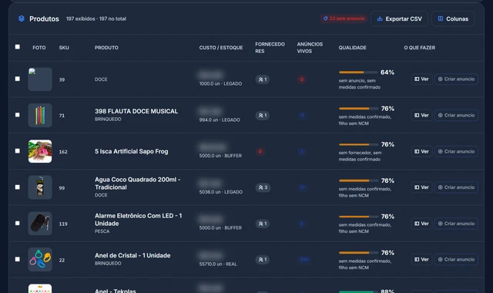This screenshot has width=493, height=293.
Task: Open the frog lure photo of SKU 162
Action: pos(40,151)
